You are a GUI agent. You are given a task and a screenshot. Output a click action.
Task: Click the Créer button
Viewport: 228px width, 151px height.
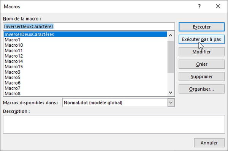tap(201, 64)
